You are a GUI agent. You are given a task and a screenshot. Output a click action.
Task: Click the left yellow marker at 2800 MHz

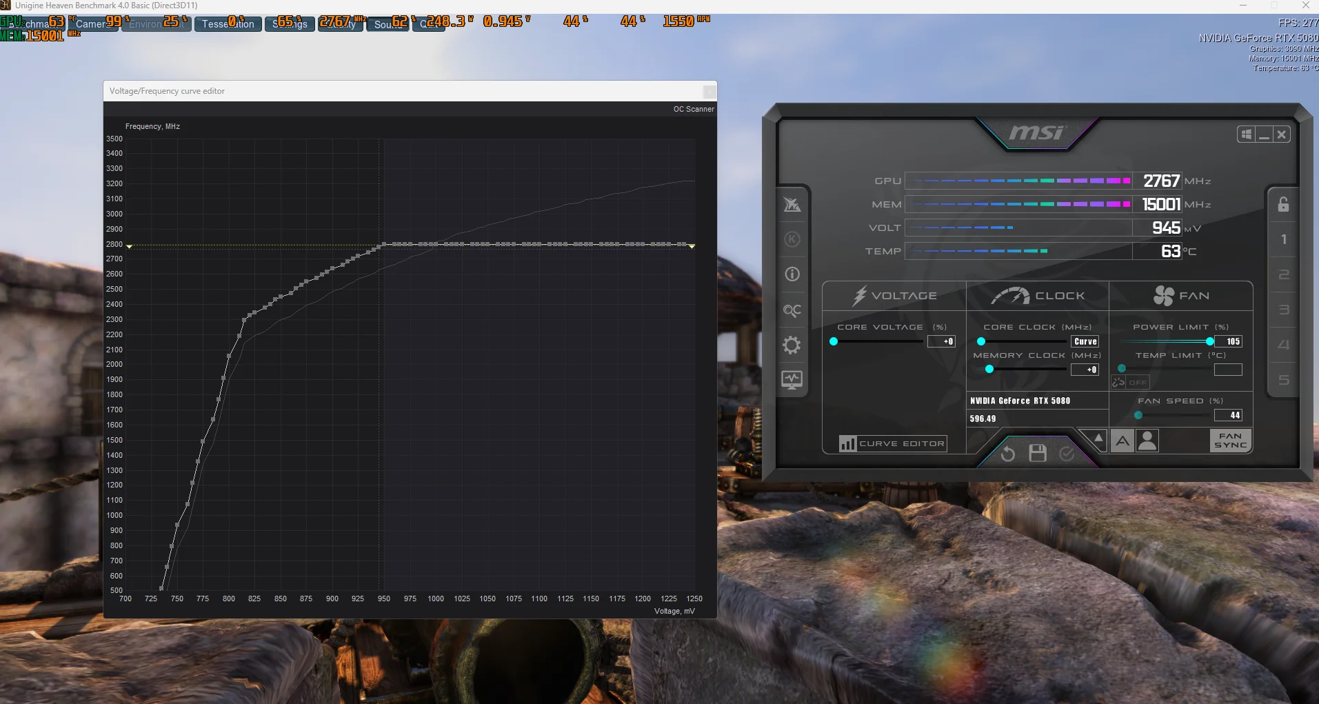coord(129,246)
